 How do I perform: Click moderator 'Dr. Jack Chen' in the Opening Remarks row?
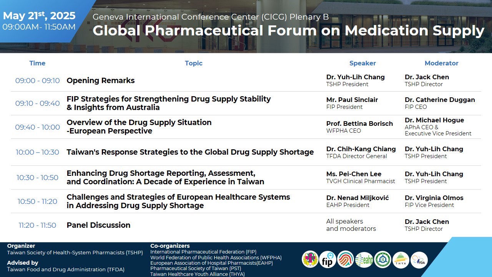(x=427, y=77)
